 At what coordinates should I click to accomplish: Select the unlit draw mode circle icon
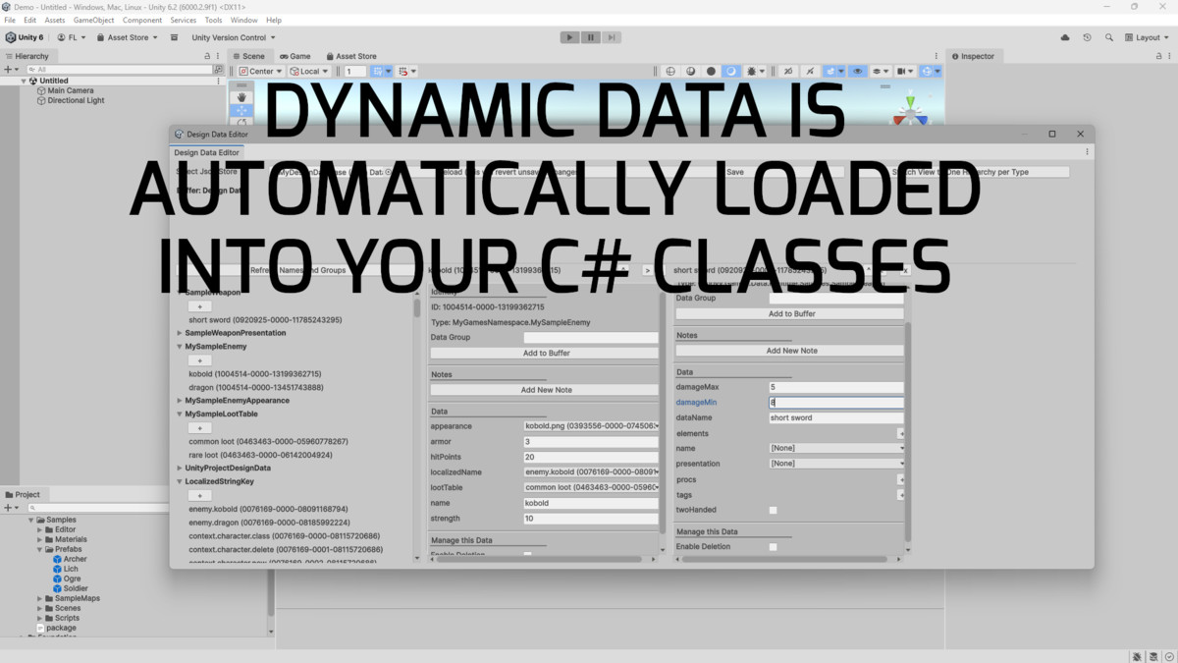[711, 71]
